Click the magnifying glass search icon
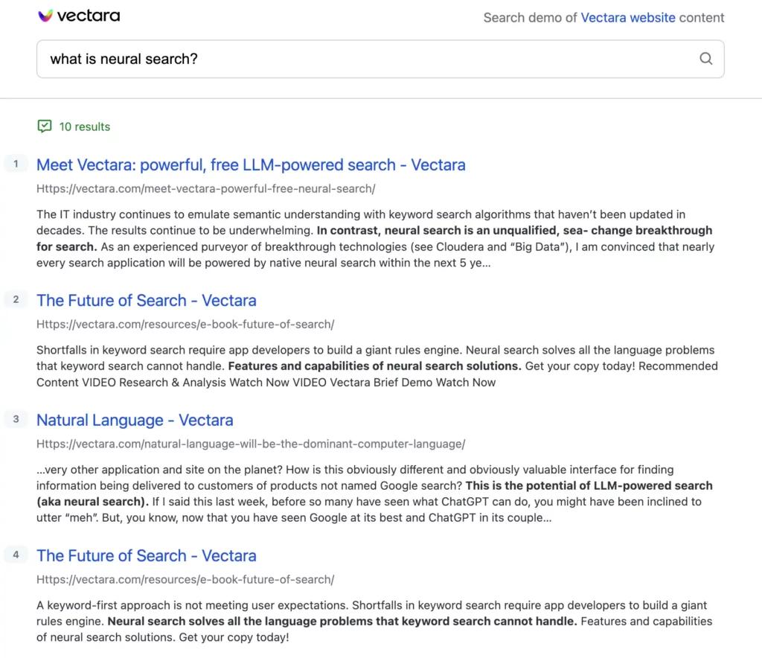This screenshot has height=658, width=762. coord(705,59)
